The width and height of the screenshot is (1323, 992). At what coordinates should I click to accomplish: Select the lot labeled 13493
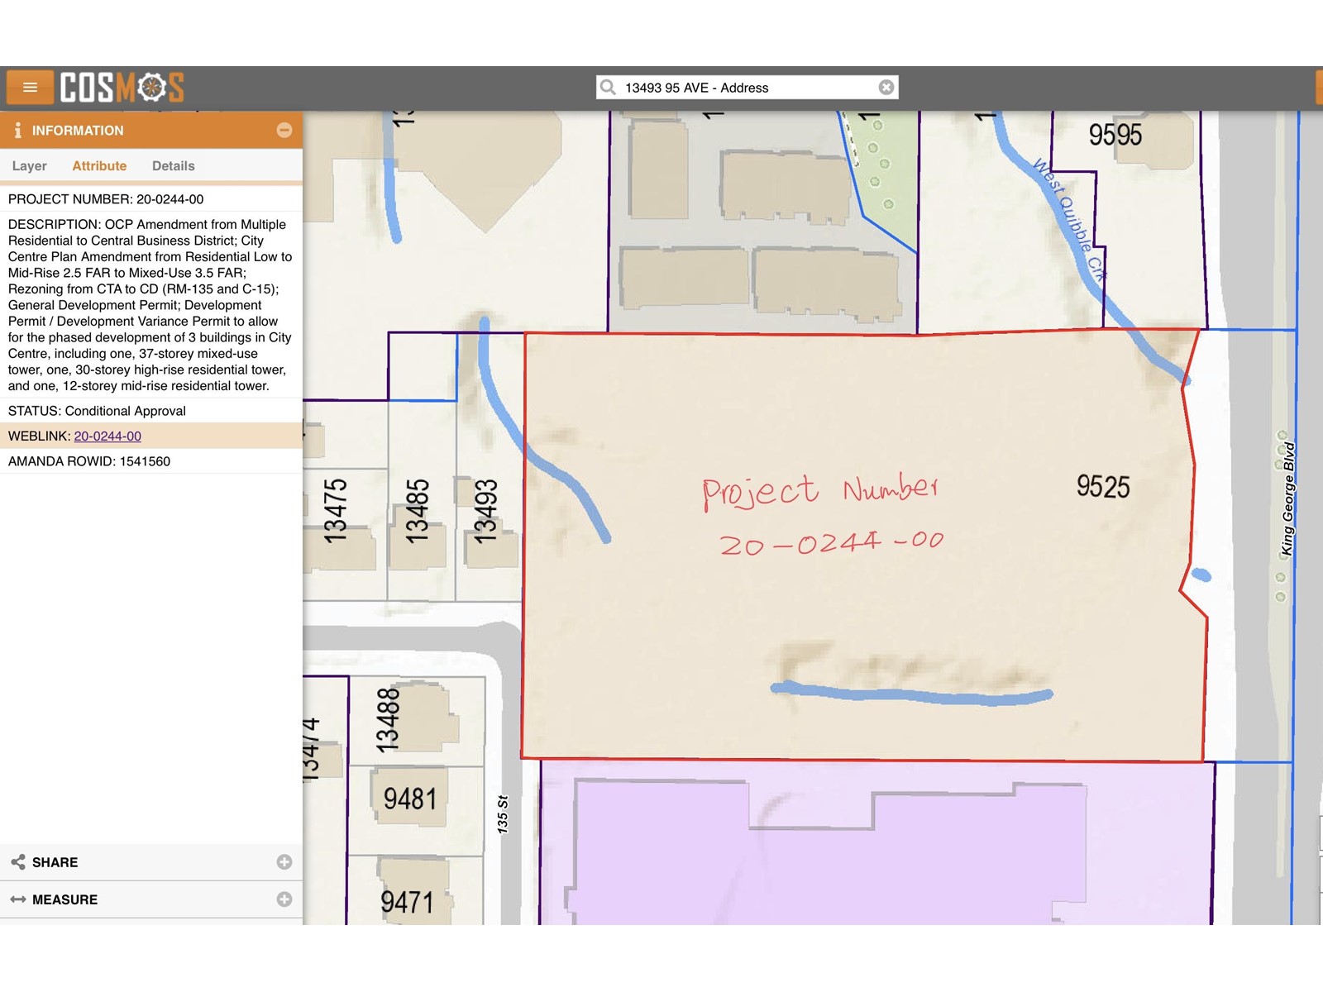point(486,513)
